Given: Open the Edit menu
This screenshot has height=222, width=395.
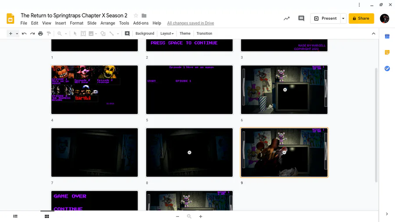Looking at the screenshot, I should pyautogui.click(x=35, y=23).
